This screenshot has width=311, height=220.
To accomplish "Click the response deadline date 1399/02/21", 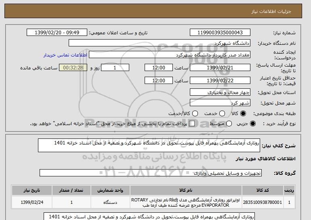I will [220, 67].
